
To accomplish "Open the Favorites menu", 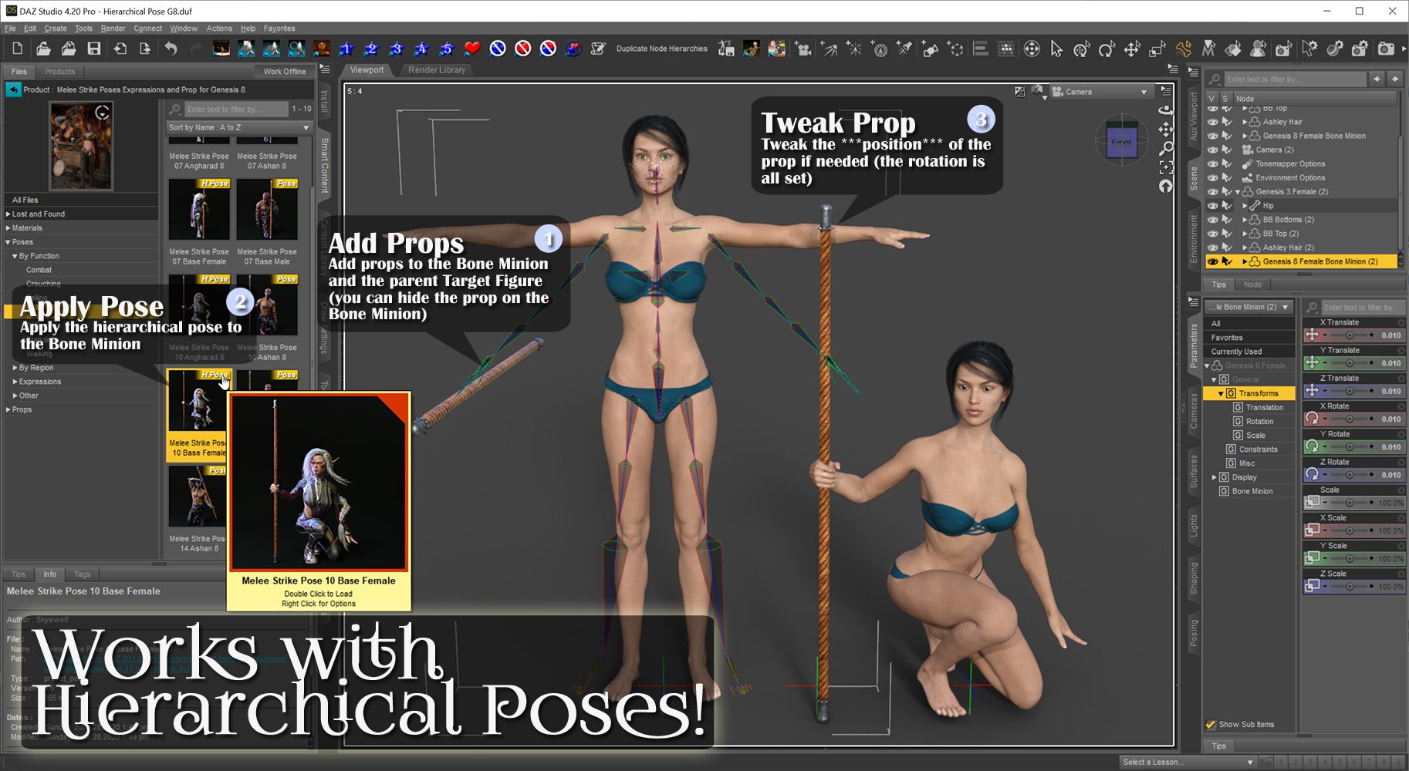I will [x=279, y=29].
